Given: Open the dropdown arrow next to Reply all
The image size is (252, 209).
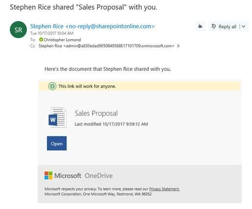Looking at the screenshot, I should coord(244,26).
